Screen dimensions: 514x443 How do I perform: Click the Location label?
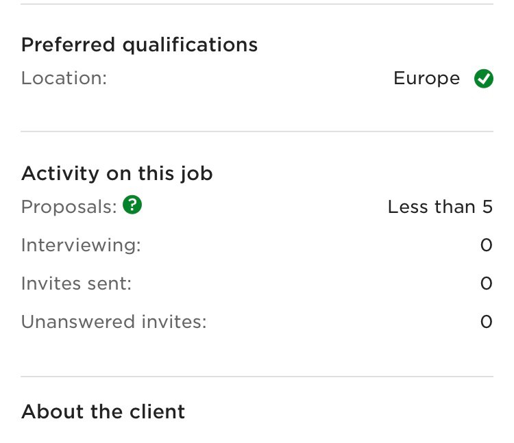click(x=64, y=78)
